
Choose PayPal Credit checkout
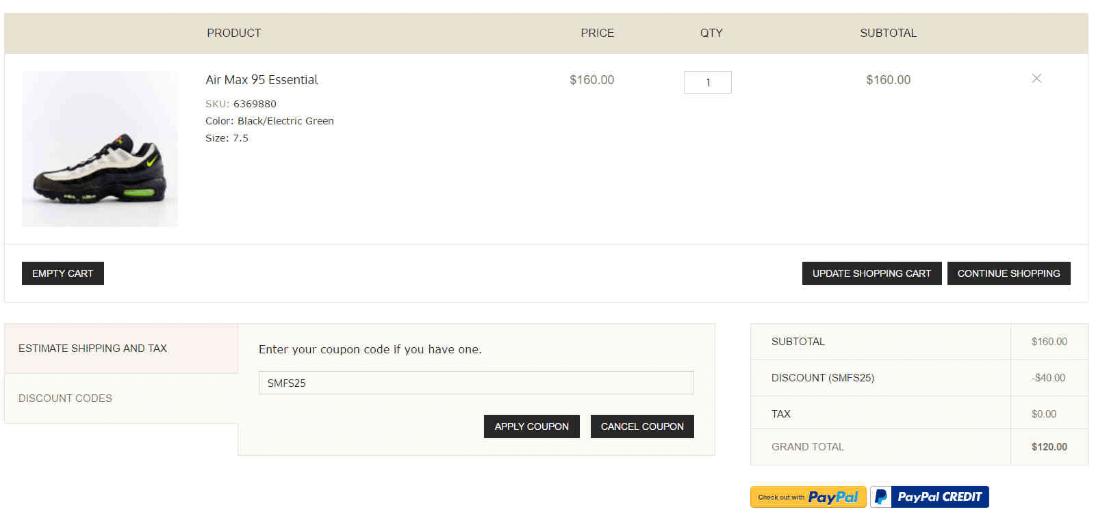click(x=930, y=497)
